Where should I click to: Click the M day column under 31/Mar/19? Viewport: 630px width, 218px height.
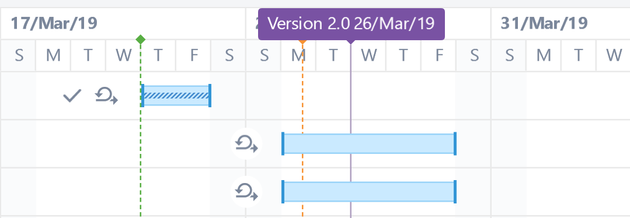(x=544, y=55)
